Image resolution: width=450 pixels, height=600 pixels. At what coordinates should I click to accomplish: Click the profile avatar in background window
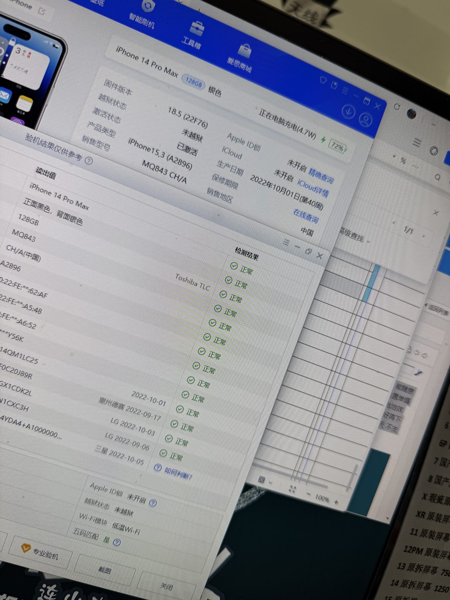[x=412, y=114]
